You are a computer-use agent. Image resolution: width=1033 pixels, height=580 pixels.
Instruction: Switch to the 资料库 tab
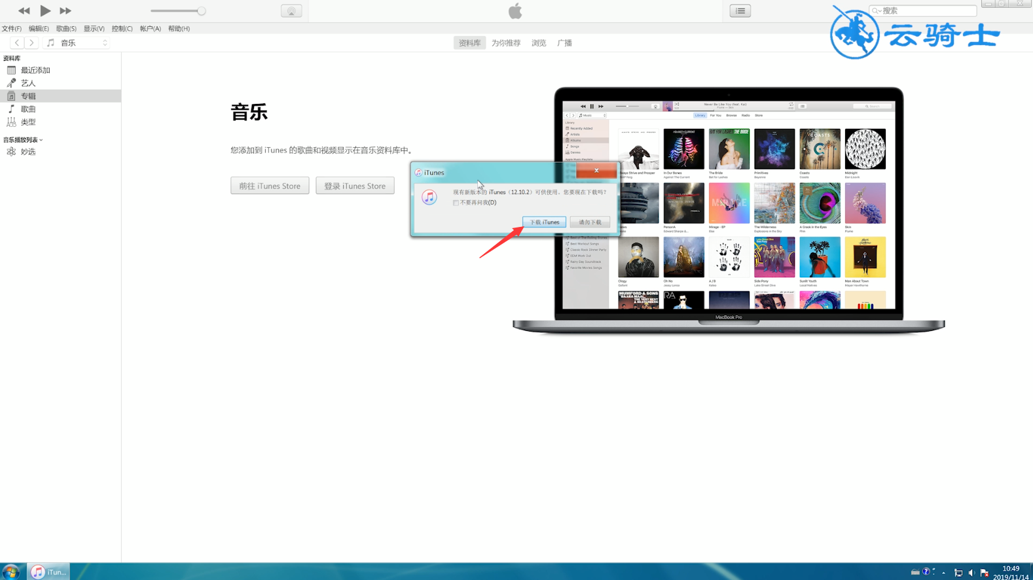469,43
